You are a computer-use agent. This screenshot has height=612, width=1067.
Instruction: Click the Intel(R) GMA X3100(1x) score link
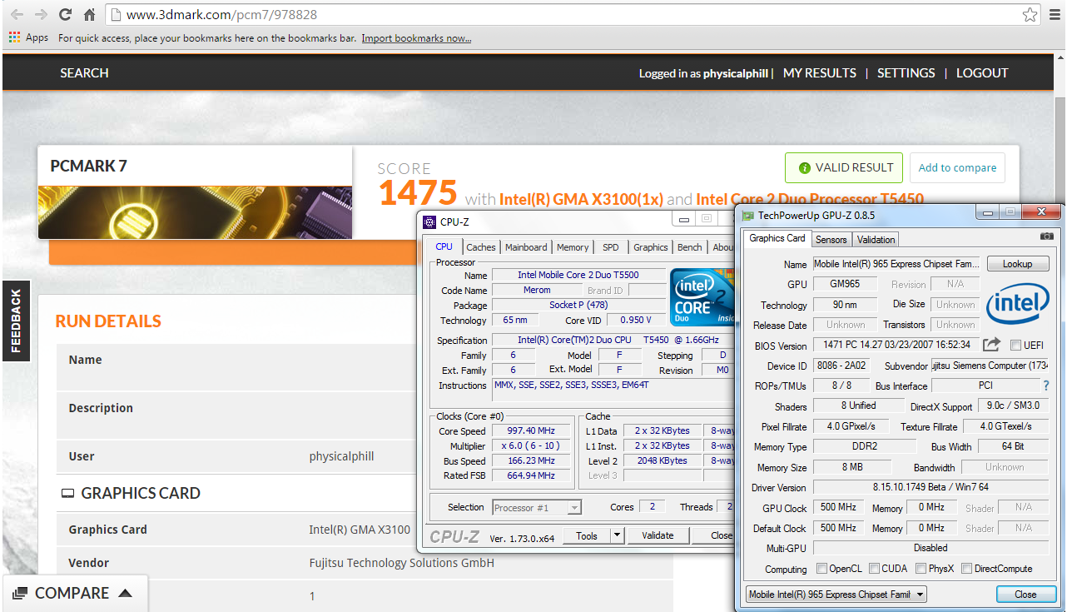581,199
